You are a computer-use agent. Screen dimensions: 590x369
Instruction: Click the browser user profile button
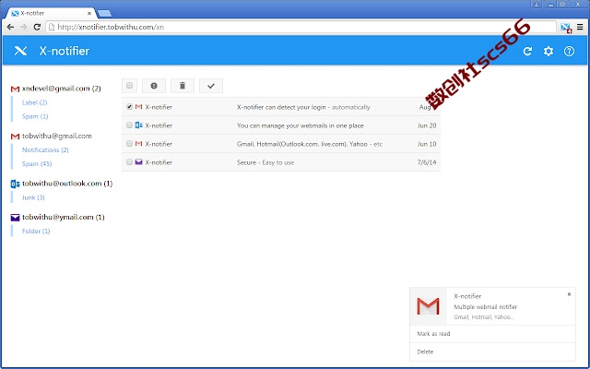pyautogui.click(x=537, y=4)
